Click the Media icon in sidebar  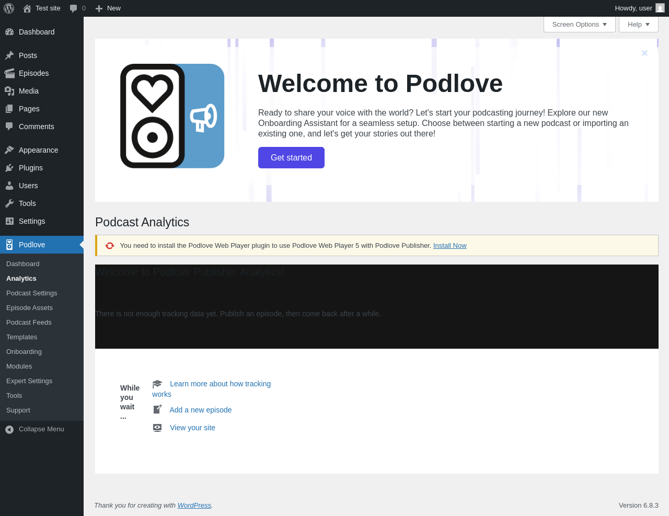[x=9, y=91]
